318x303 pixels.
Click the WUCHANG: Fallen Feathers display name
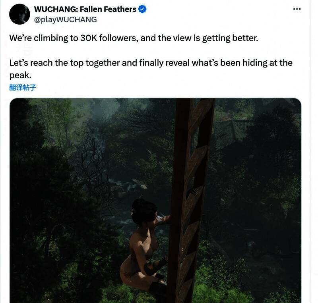[x=85, y=9]
